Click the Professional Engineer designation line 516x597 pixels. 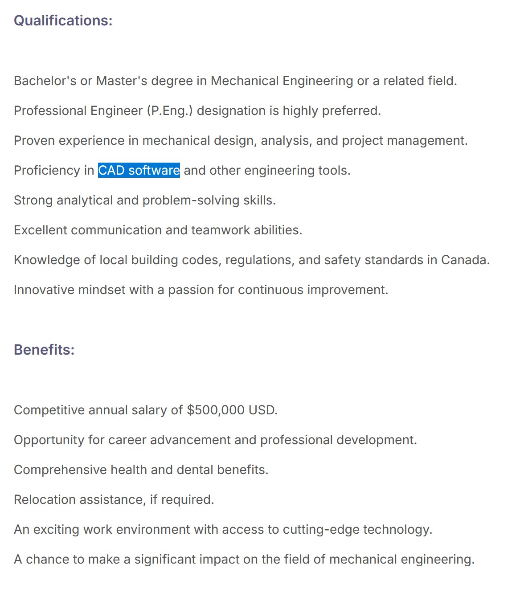click(x=197, y=110)
